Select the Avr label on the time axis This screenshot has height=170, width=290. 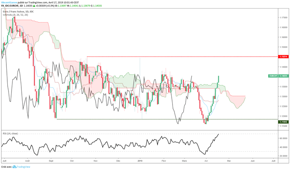tap(206, 161)
